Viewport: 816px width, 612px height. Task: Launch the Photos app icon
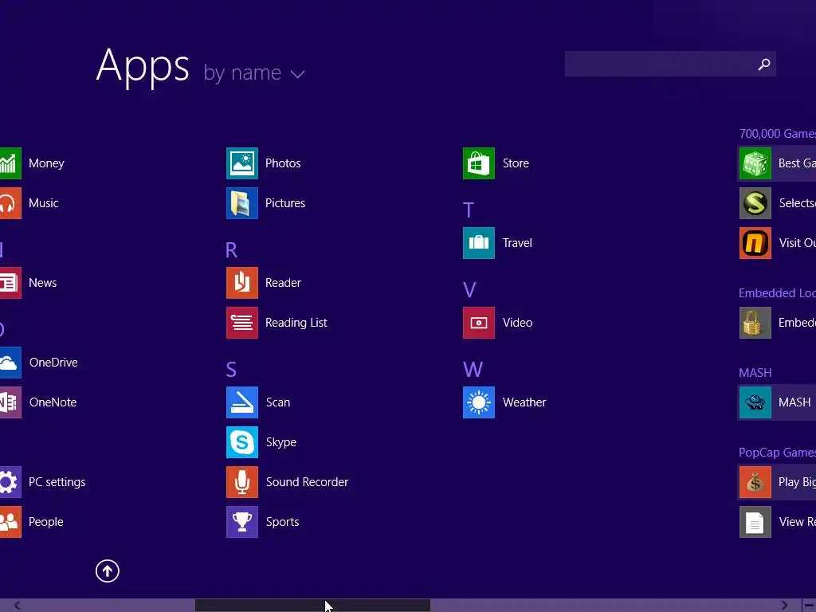pos(242,163)
